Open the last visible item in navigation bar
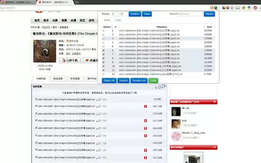 click(91, 20)
